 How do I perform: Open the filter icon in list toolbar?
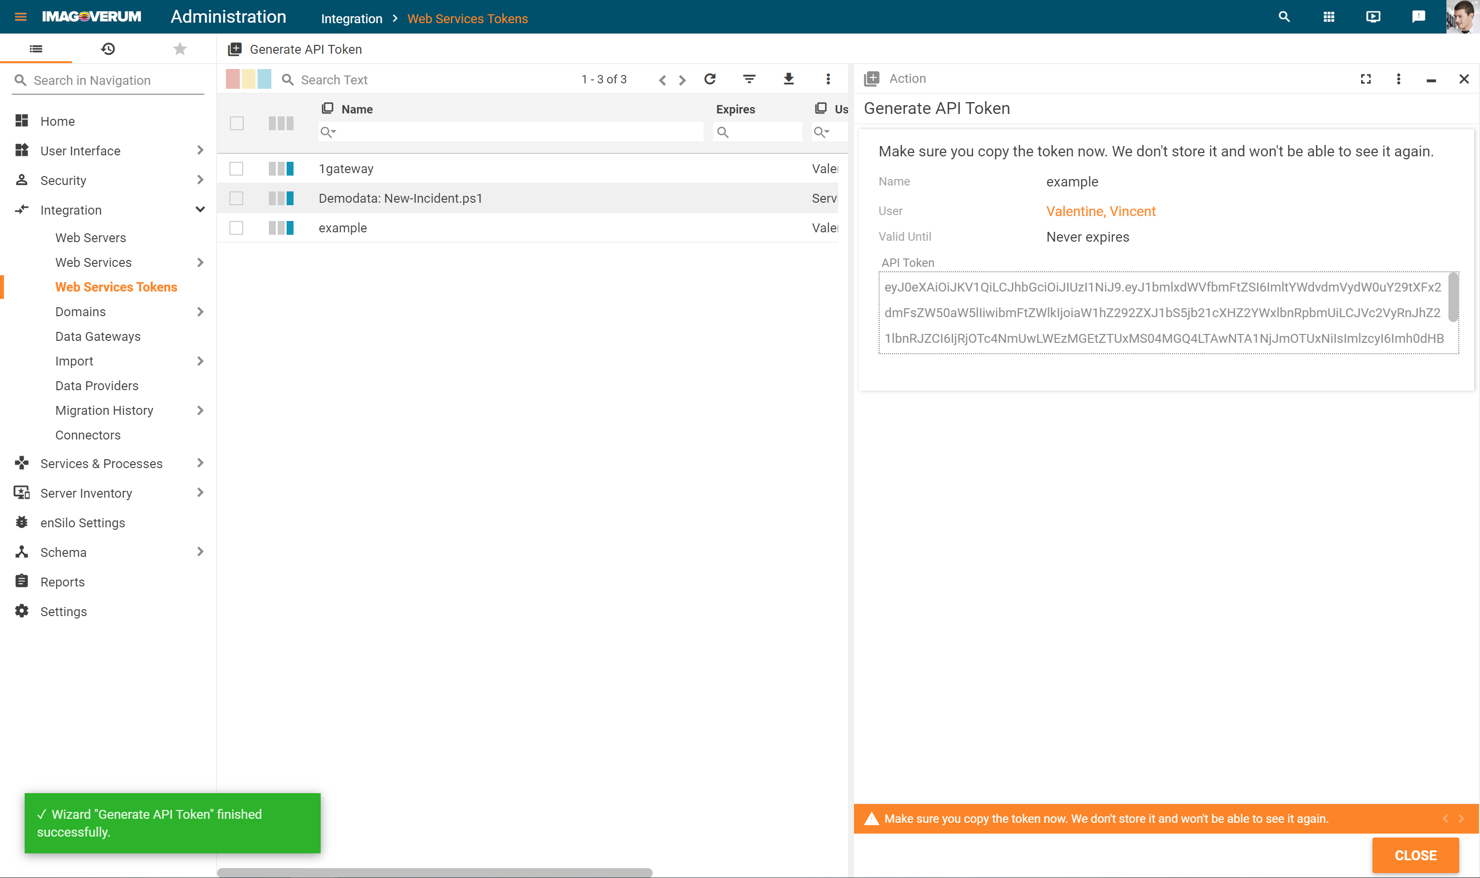749,79
